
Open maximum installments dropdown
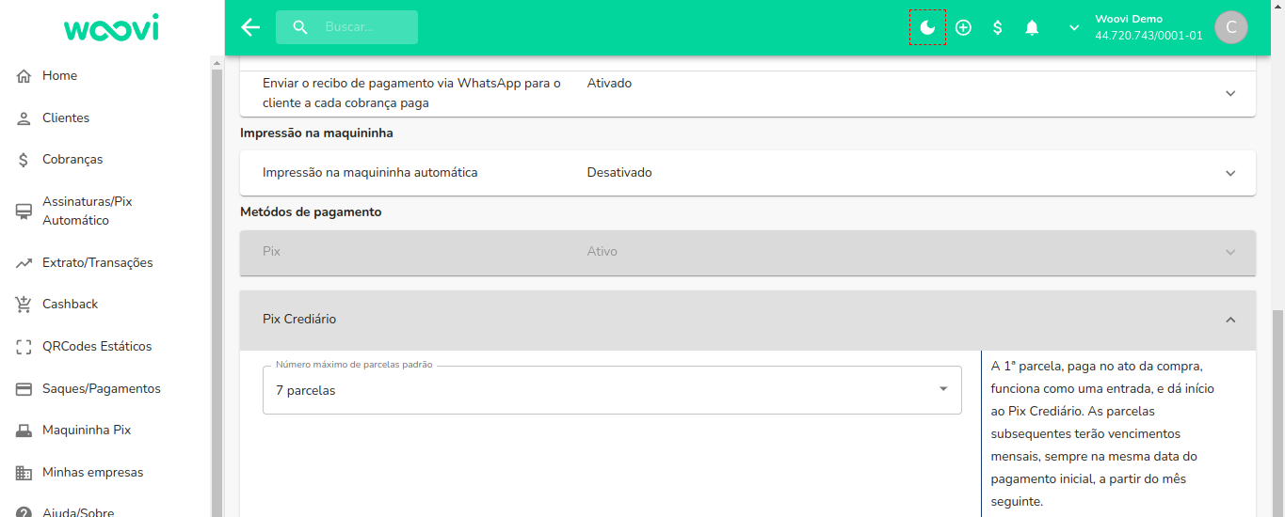coord(612,390)
